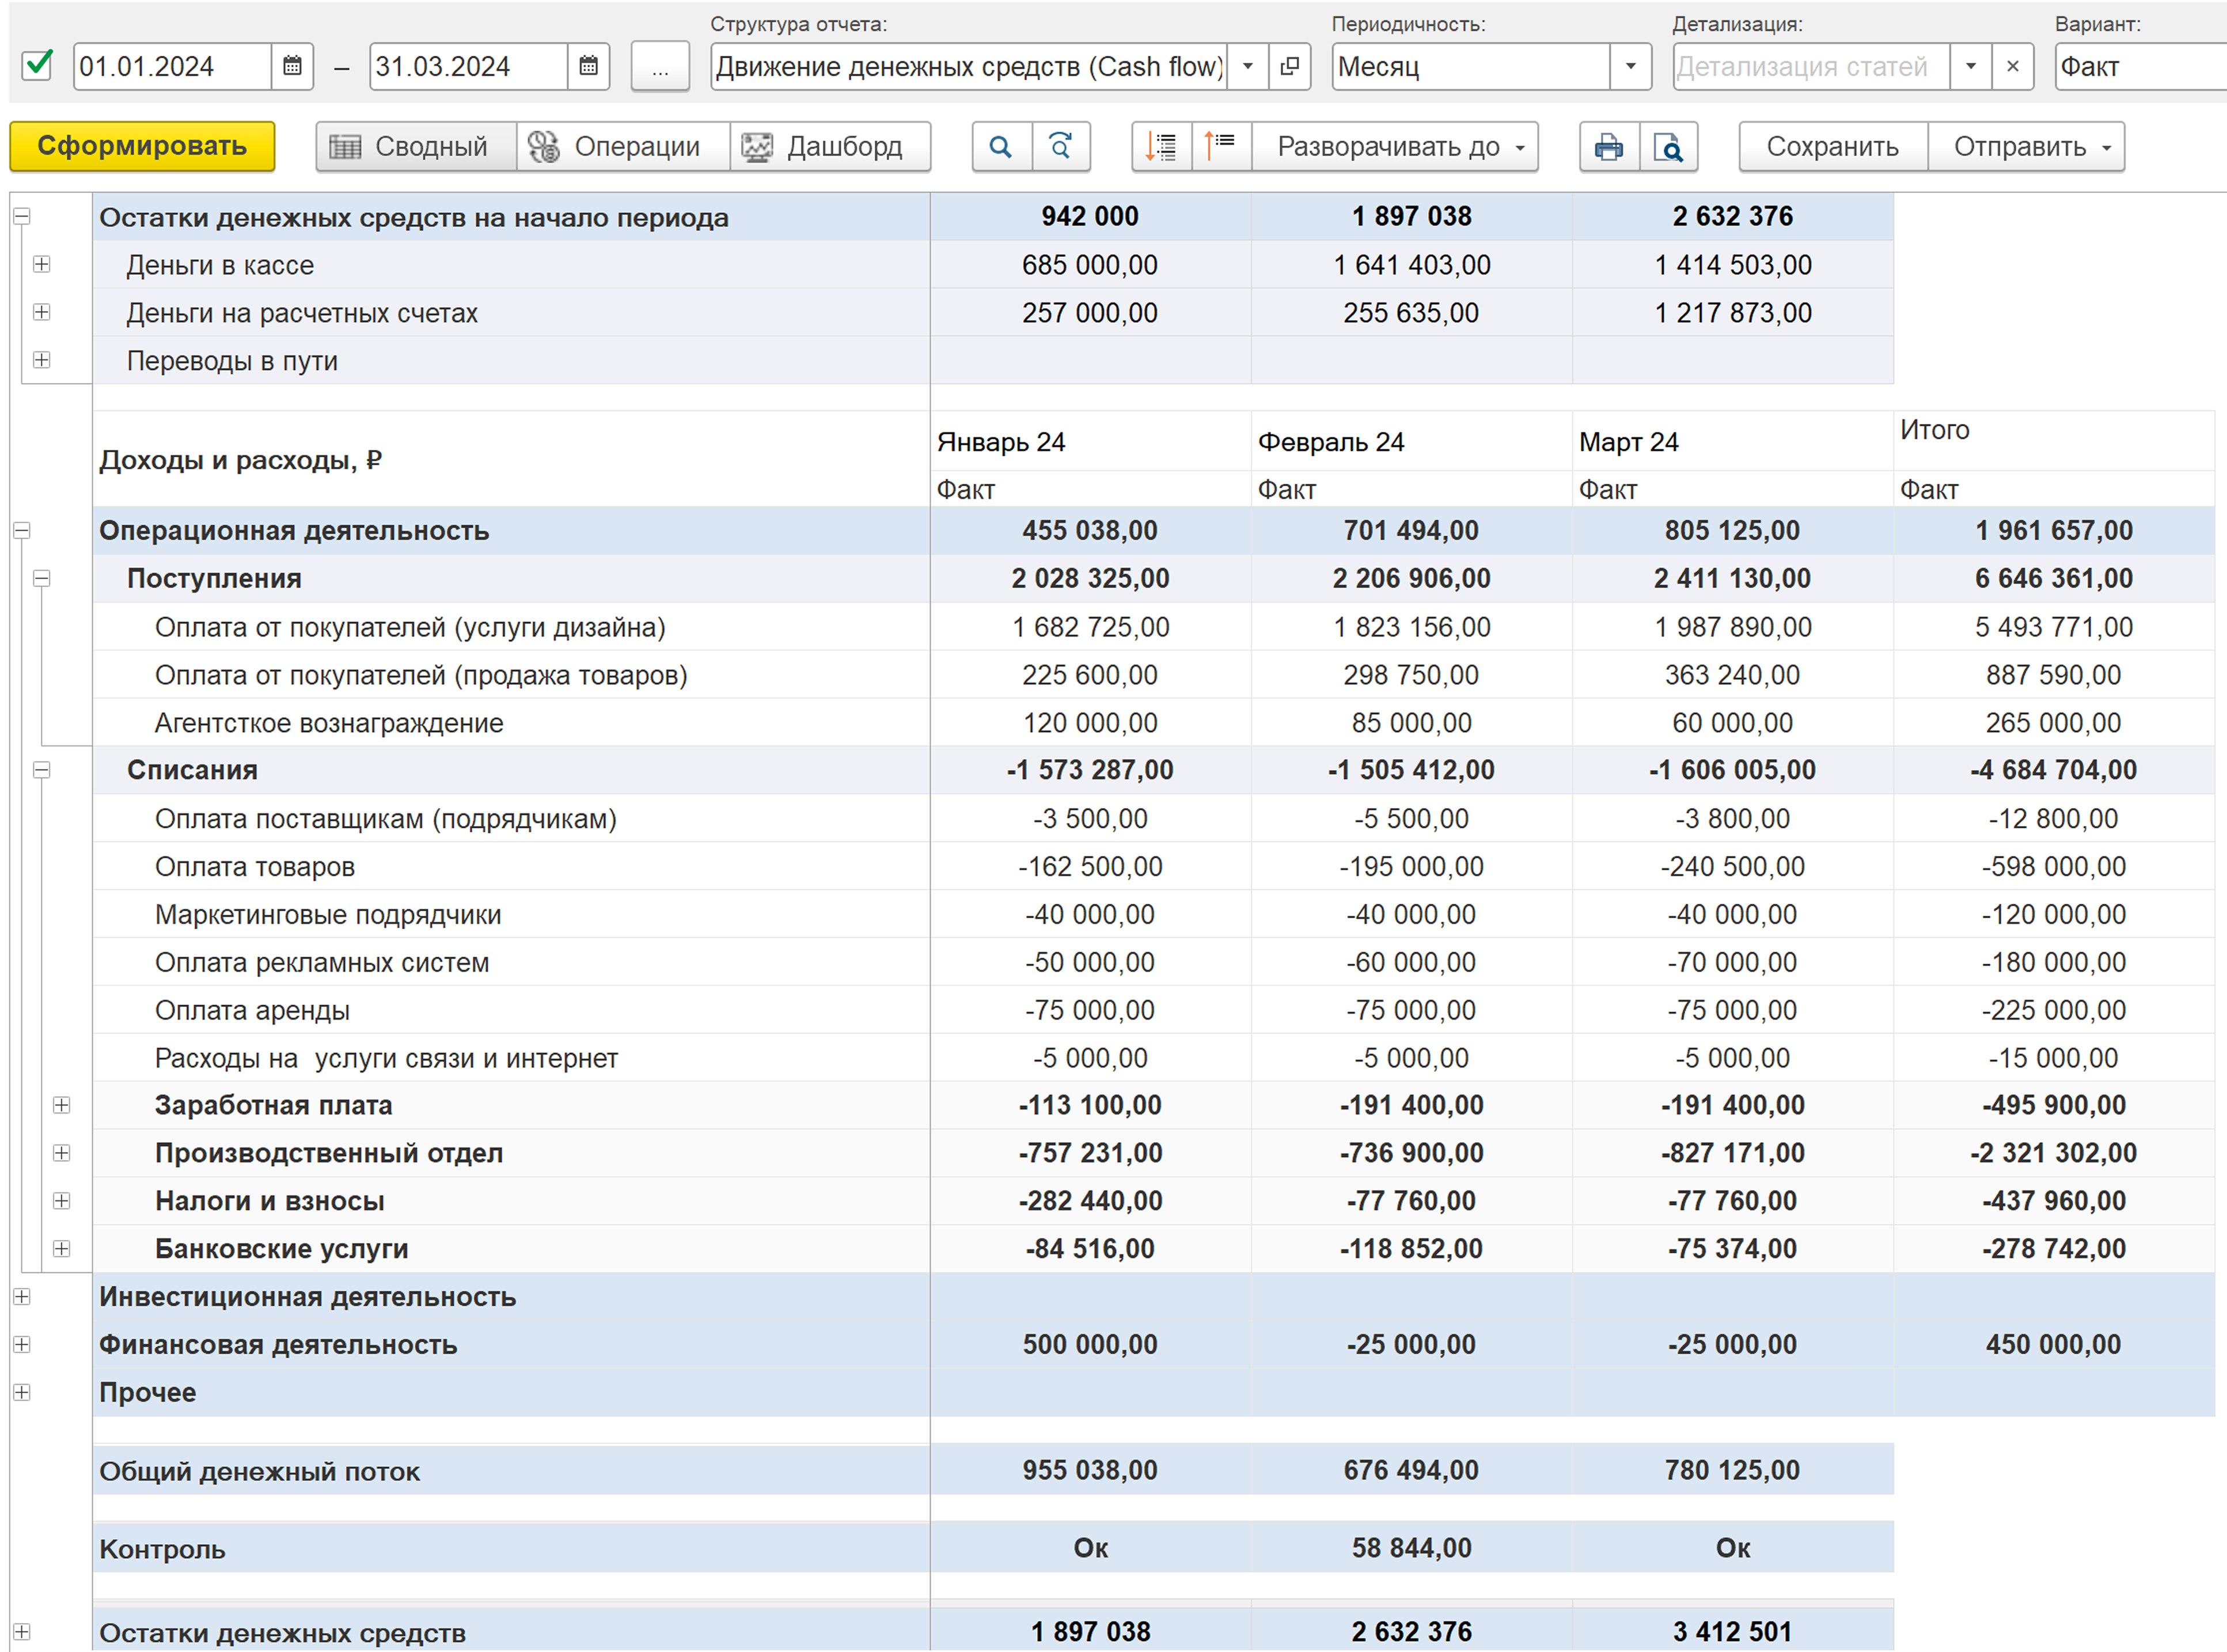Click the Вариант input field with Факт

click(x=2140, y=67)
